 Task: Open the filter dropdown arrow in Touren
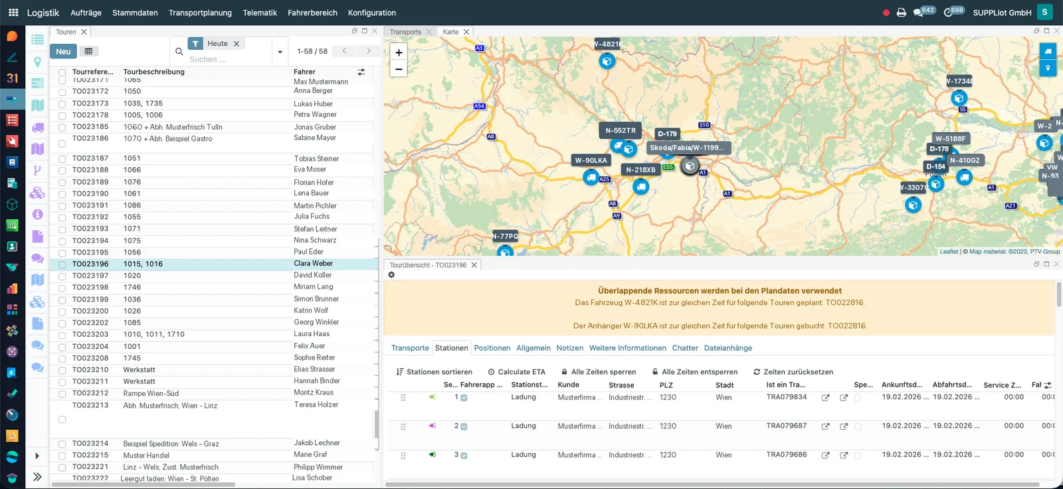(280, 52)
